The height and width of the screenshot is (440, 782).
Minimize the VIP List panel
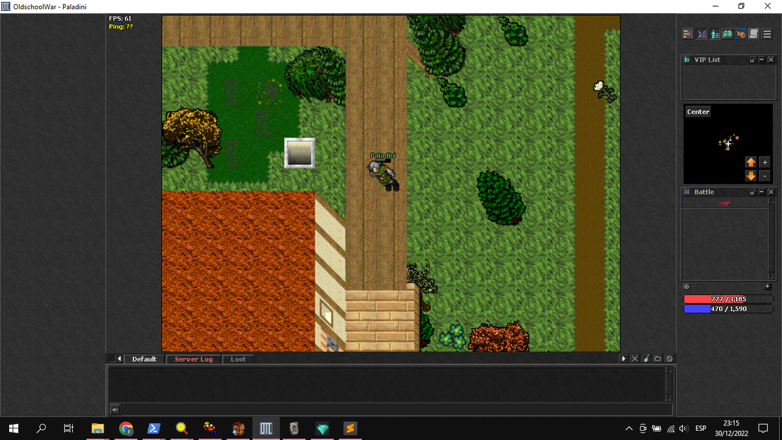762,60
